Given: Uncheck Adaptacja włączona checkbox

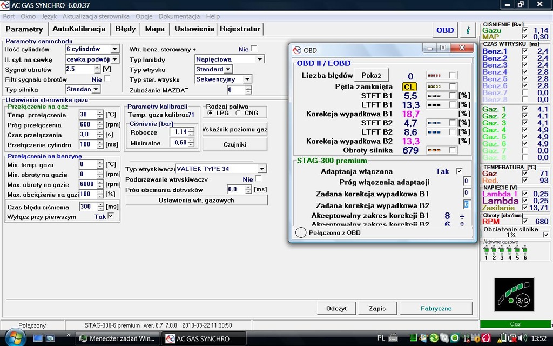Looking at the screenshot, I should coord(459,171).
